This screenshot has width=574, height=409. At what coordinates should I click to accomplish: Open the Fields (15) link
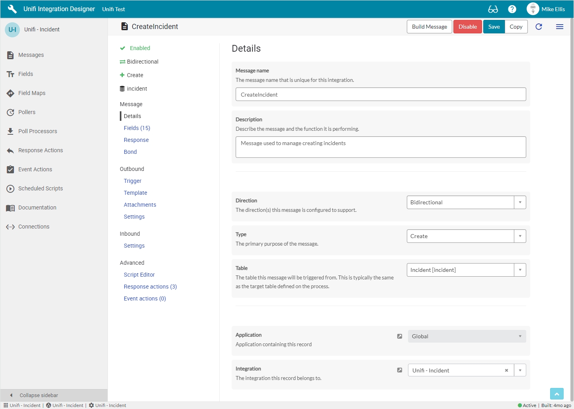click(137, 128)
